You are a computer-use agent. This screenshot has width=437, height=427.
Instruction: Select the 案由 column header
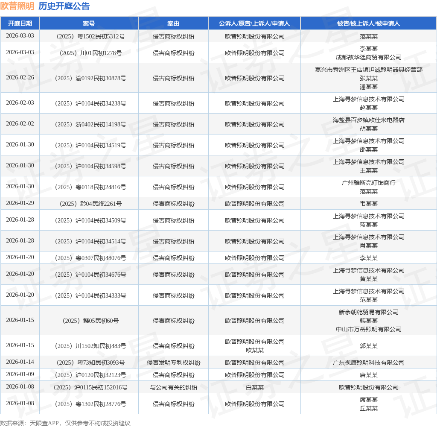pyautogui.click(x=173, y=23)
